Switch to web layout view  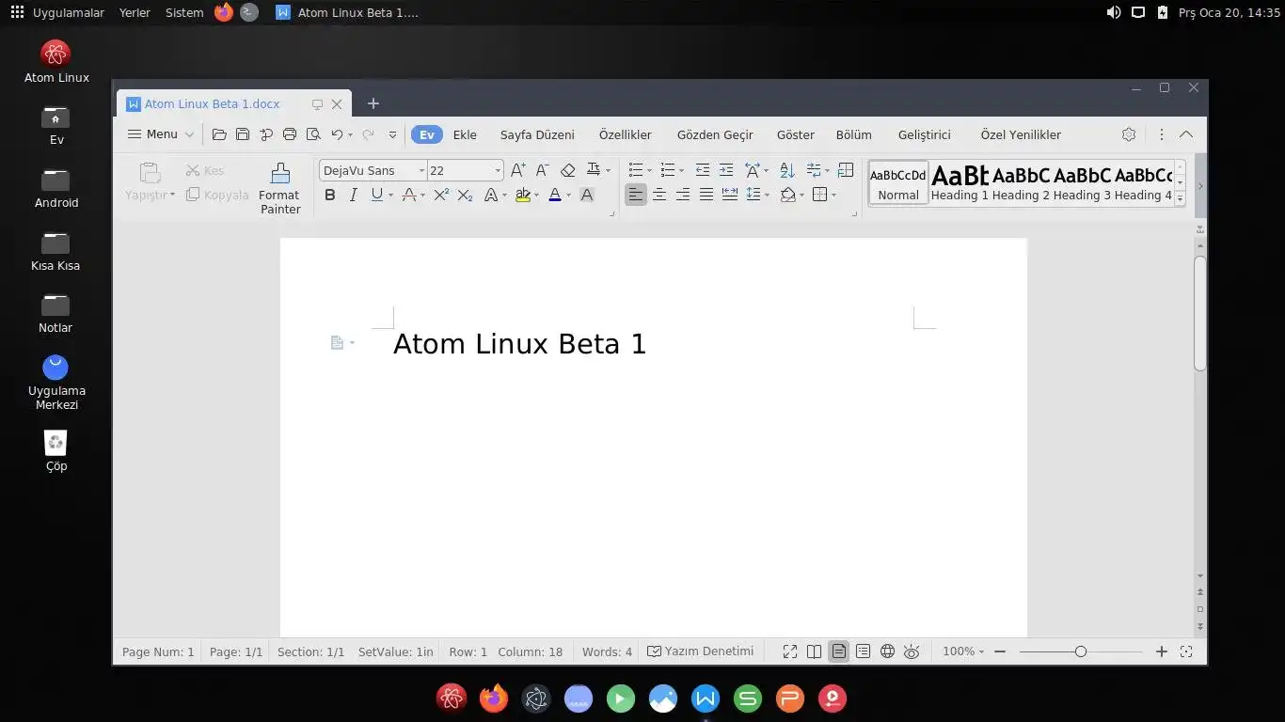887,651
